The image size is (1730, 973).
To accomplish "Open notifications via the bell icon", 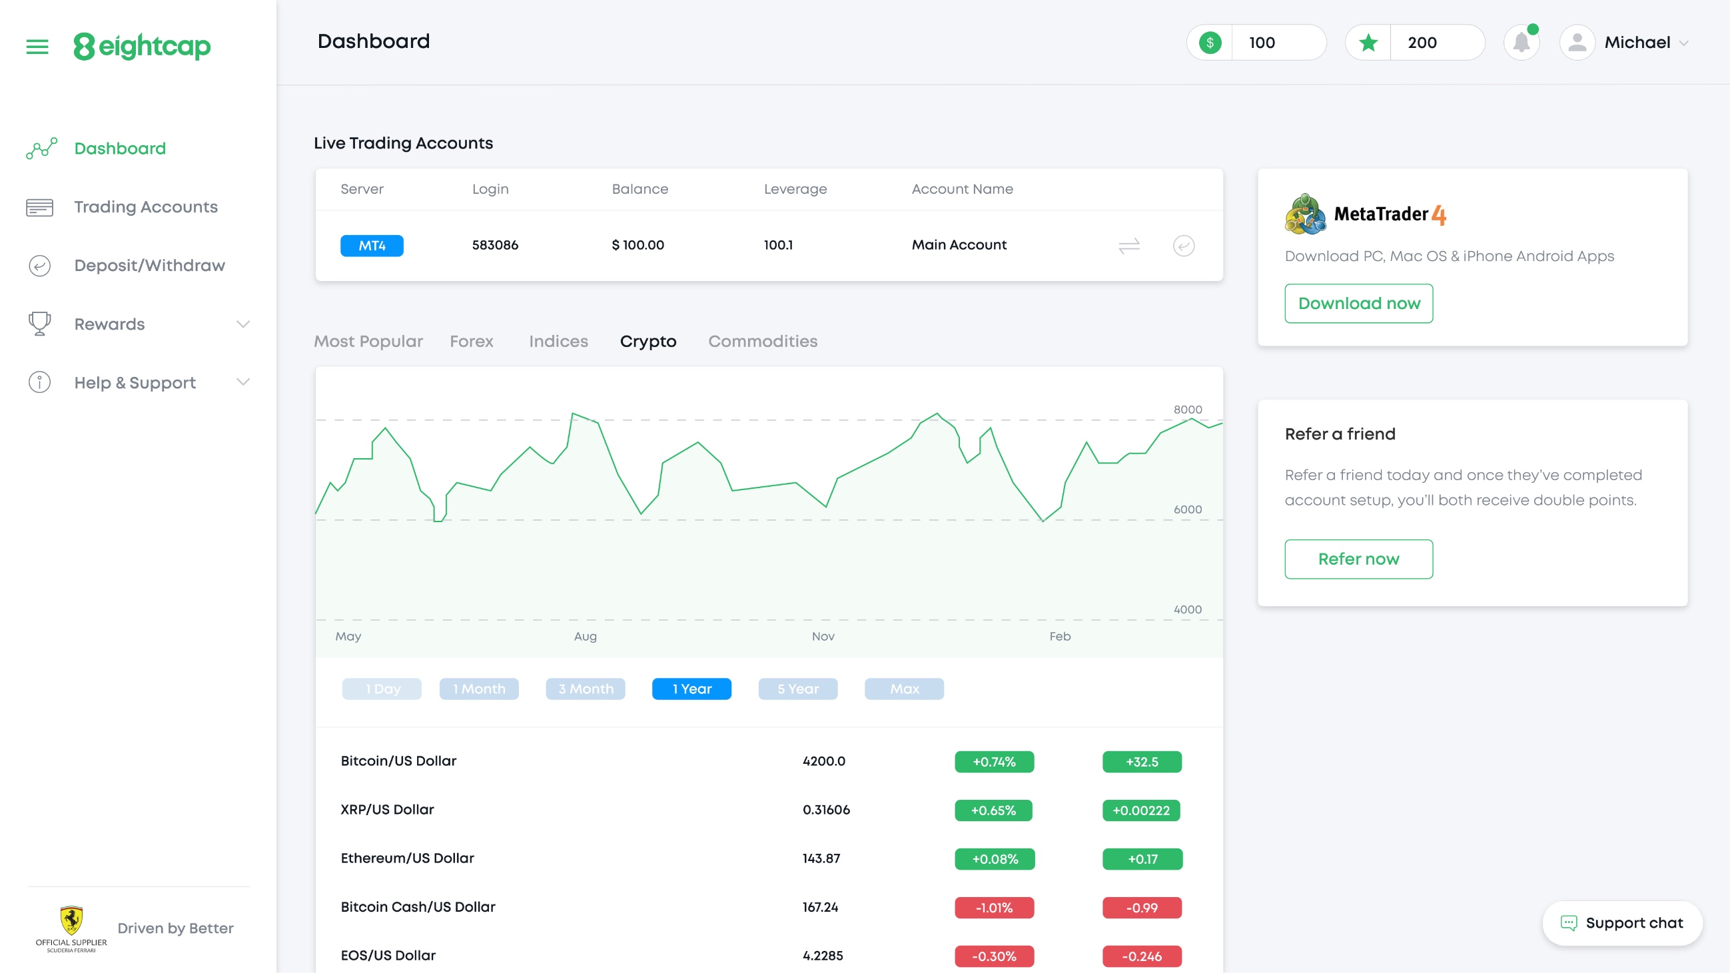I will [1521, 42].
